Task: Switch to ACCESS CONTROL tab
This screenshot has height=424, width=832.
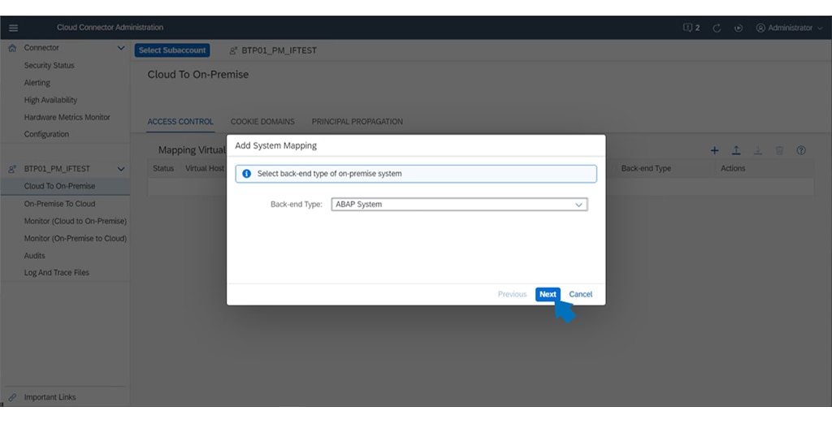Action: tap(180, 122)
